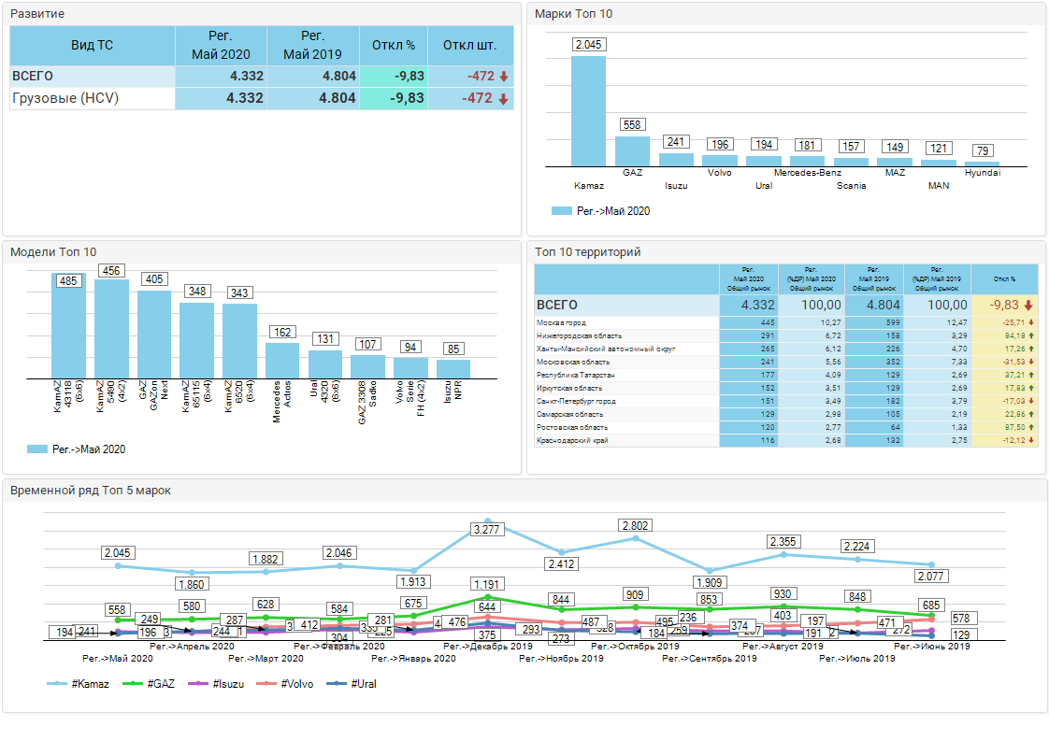The width and height of the screenshot is (1049, 741).
Task: Click the #GAZ legend color marker
Action: (133, 684)
